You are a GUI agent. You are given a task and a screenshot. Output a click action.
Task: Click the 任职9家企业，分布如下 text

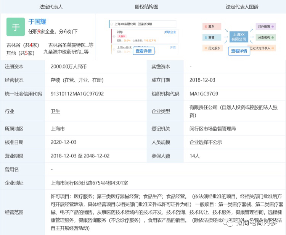point(53,32)
